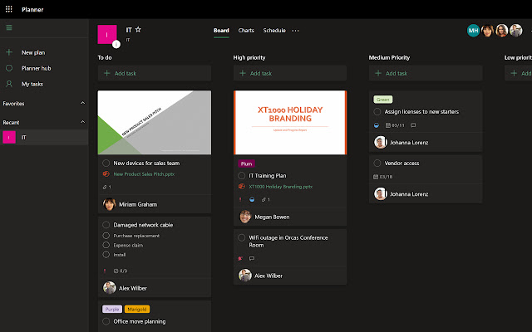Mark New devices for sales team complete
Image resolution: width=532 pixels, height=332 pixels.
(x=106, y=163)
